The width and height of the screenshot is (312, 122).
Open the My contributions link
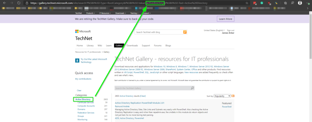tap(83, 79)
